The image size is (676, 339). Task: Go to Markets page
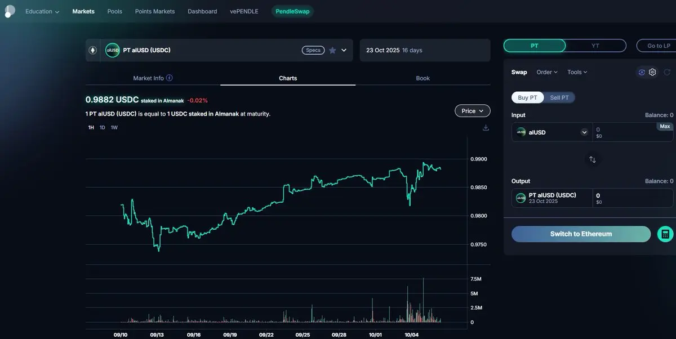coord(83,11)
